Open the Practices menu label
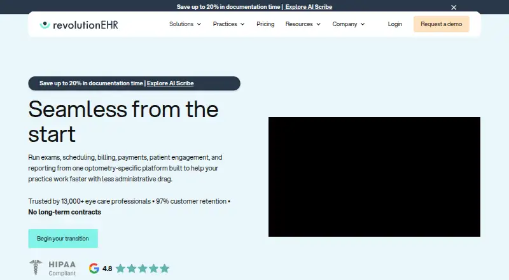Viewport: 509px width, 280px height. (x=225, y=24)
